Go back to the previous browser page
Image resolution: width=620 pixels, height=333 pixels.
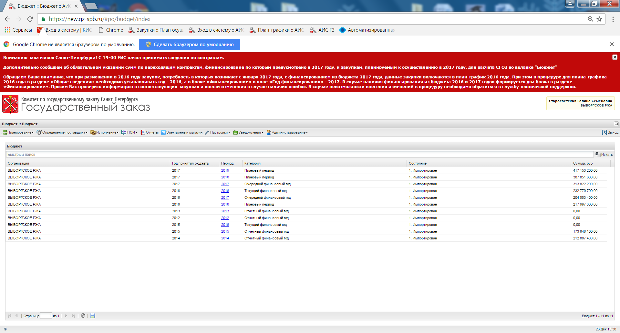[7, 19]
